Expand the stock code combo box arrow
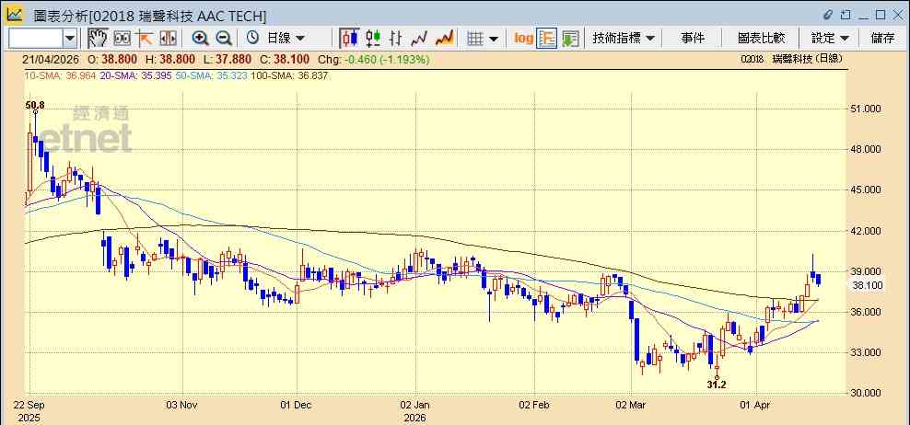Viewport: 910px width, 425px height. (x=70, y=39)
